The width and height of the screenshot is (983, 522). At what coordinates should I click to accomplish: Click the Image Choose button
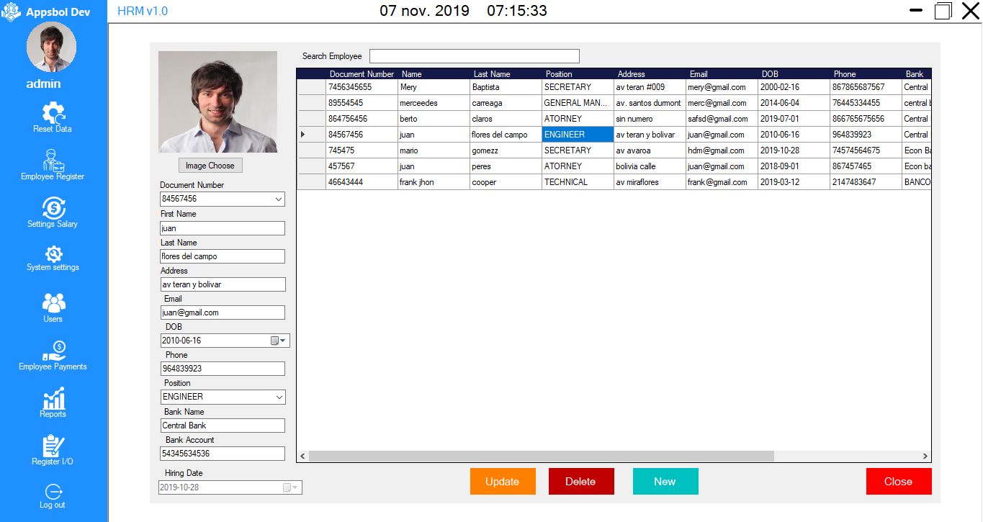[210, 166]
